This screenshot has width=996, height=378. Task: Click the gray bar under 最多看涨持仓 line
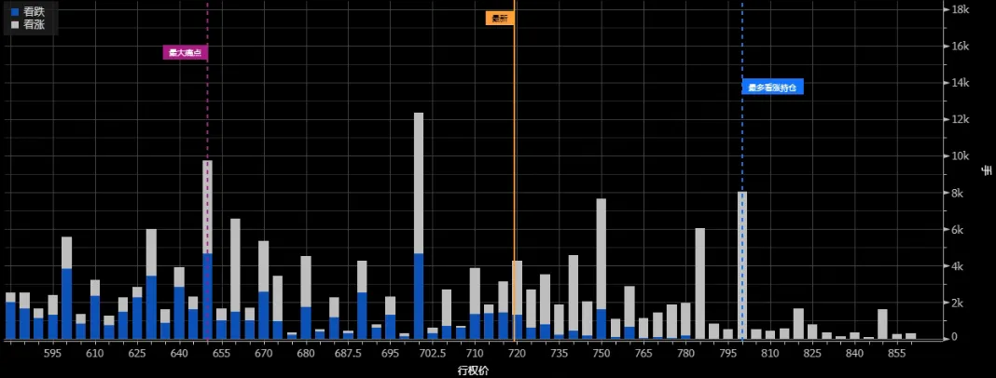click(742, 265)
